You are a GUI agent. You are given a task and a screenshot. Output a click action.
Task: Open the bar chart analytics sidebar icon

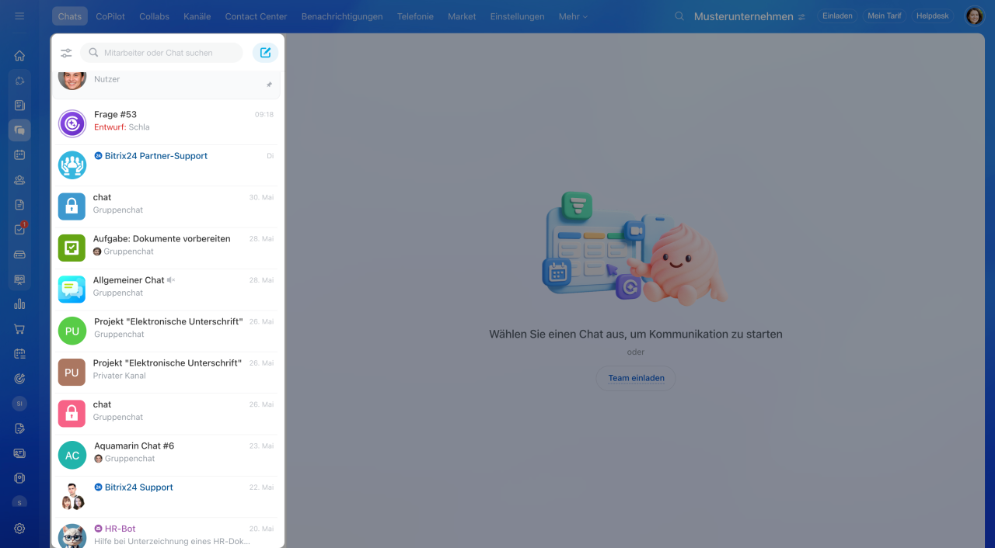pyautogui.click(x=19, y=304)
